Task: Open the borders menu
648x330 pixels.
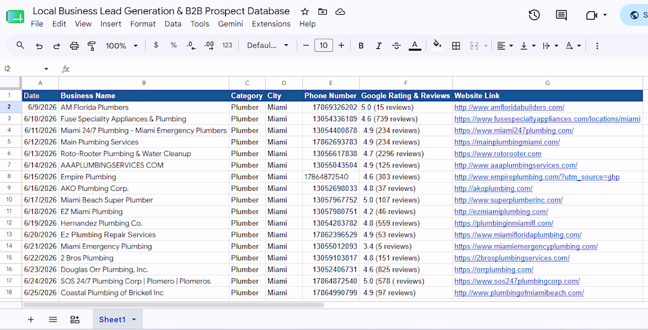Action: [456, 45]
